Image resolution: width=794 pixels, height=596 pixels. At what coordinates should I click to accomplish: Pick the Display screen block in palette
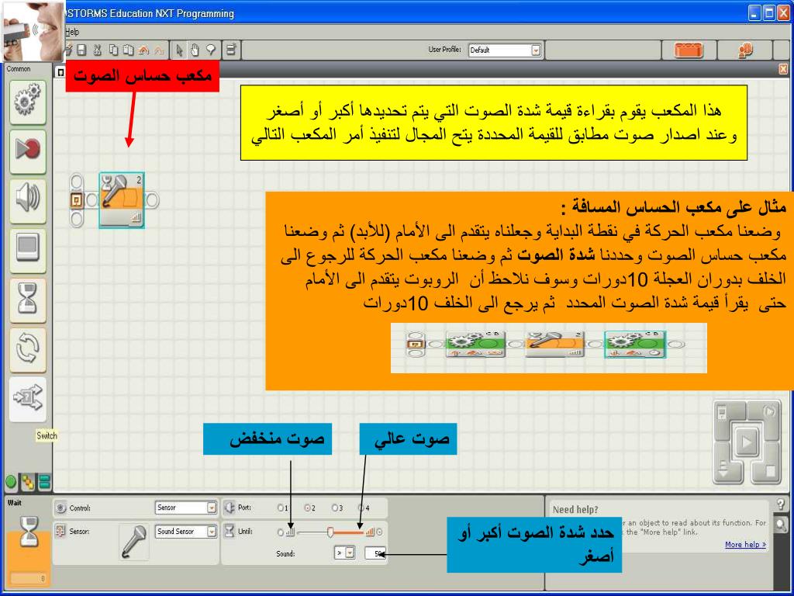coord(27,250)
